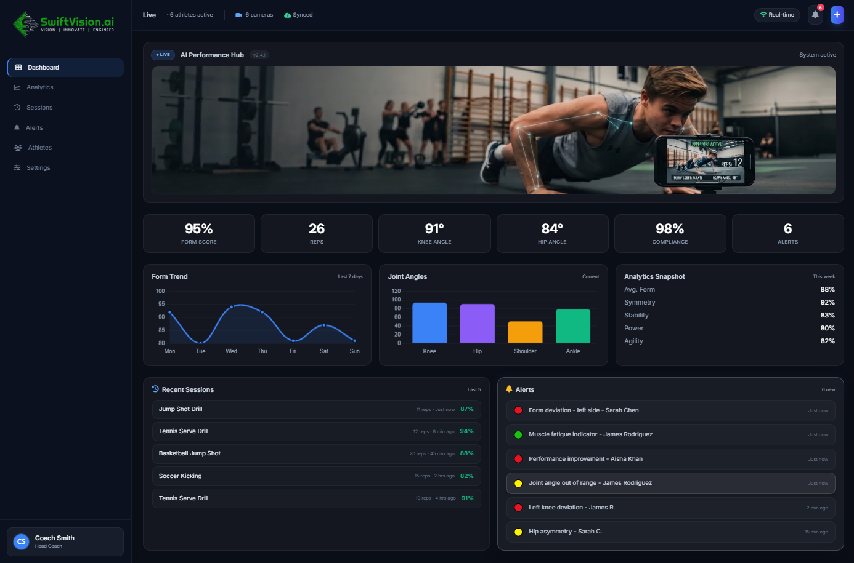
Task: Select the 98% Compliance card
Action: point(670,234)
